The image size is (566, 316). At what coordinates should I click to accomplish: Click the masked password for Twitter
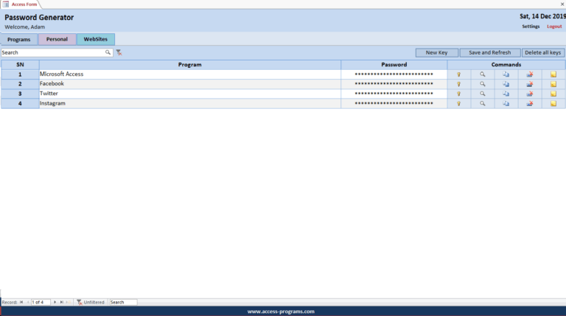coord(394,94)
